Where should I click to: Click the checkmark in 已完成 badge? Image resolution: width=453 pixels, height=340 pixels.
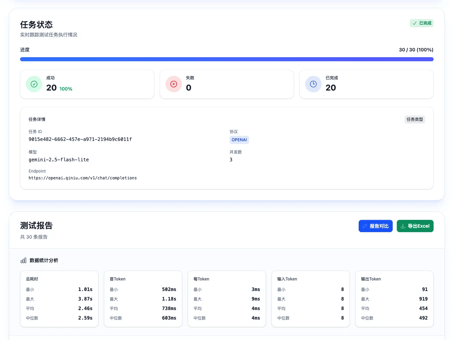click(415, 23)
